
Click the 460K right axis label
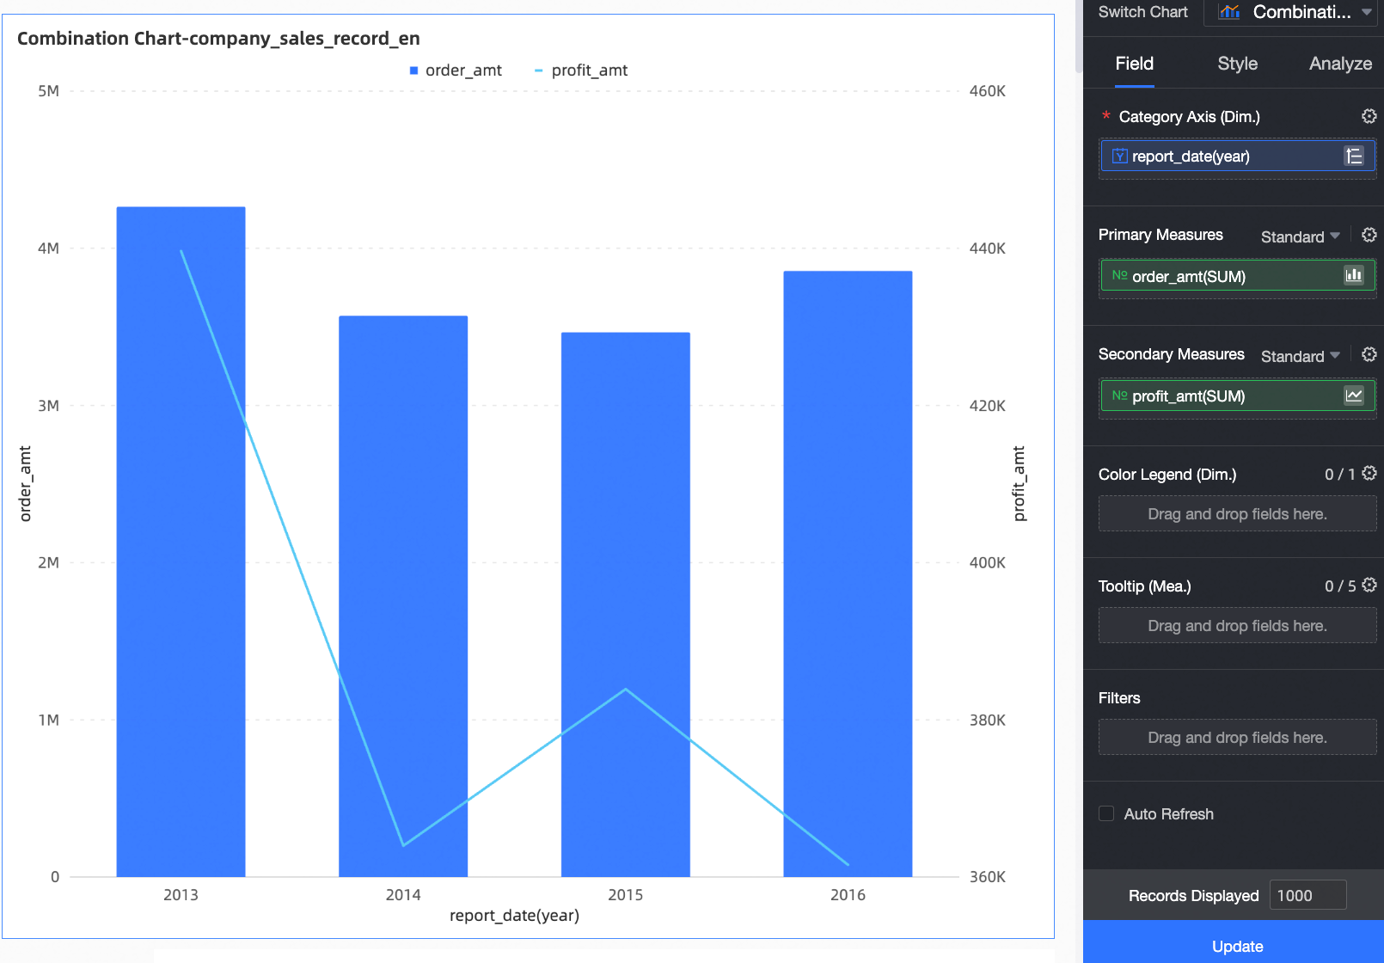(x=988, y=91)
